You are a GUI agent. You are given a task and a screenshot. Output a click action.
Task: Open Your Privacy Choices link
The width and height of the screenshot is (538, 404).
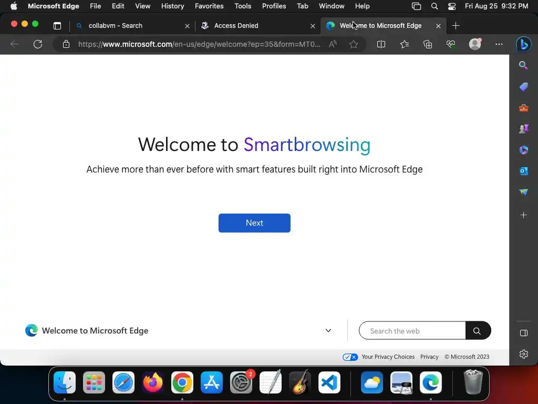(388, 357)
